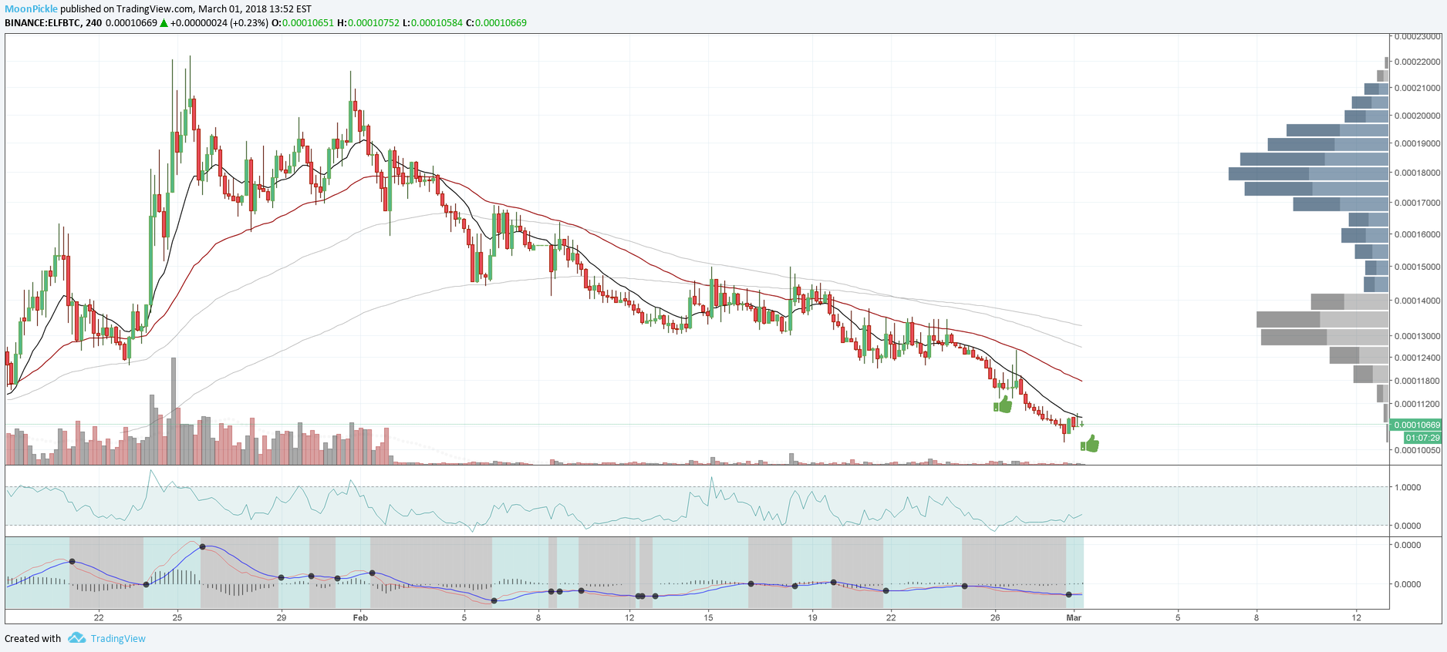Screen dimensions: 1447x652
Task: Click the publish timestamp March 01, 2018 13:52 EST
Action: pyautogui.click(x=255, y=9)
